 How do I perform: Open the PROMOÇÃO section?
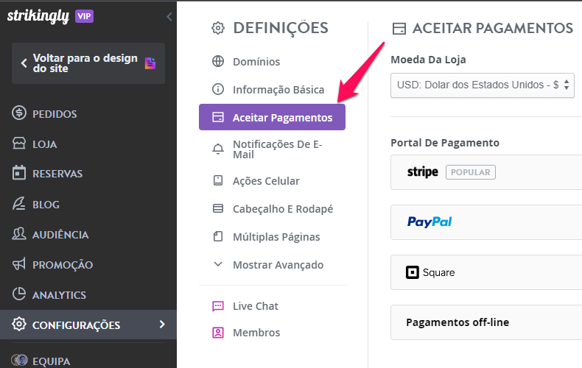pyautogui.click(x=63, y=265)
